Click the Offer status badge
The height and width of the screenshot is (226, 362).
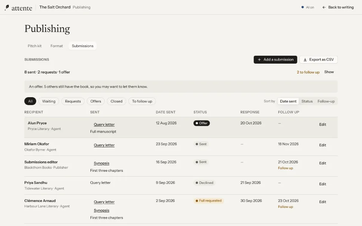tap(201, 123)
